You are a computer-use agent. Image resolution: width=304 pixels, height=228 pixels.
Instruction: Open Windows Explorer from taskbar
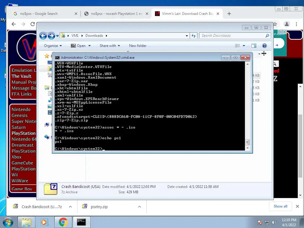click(x=26, y=222)
